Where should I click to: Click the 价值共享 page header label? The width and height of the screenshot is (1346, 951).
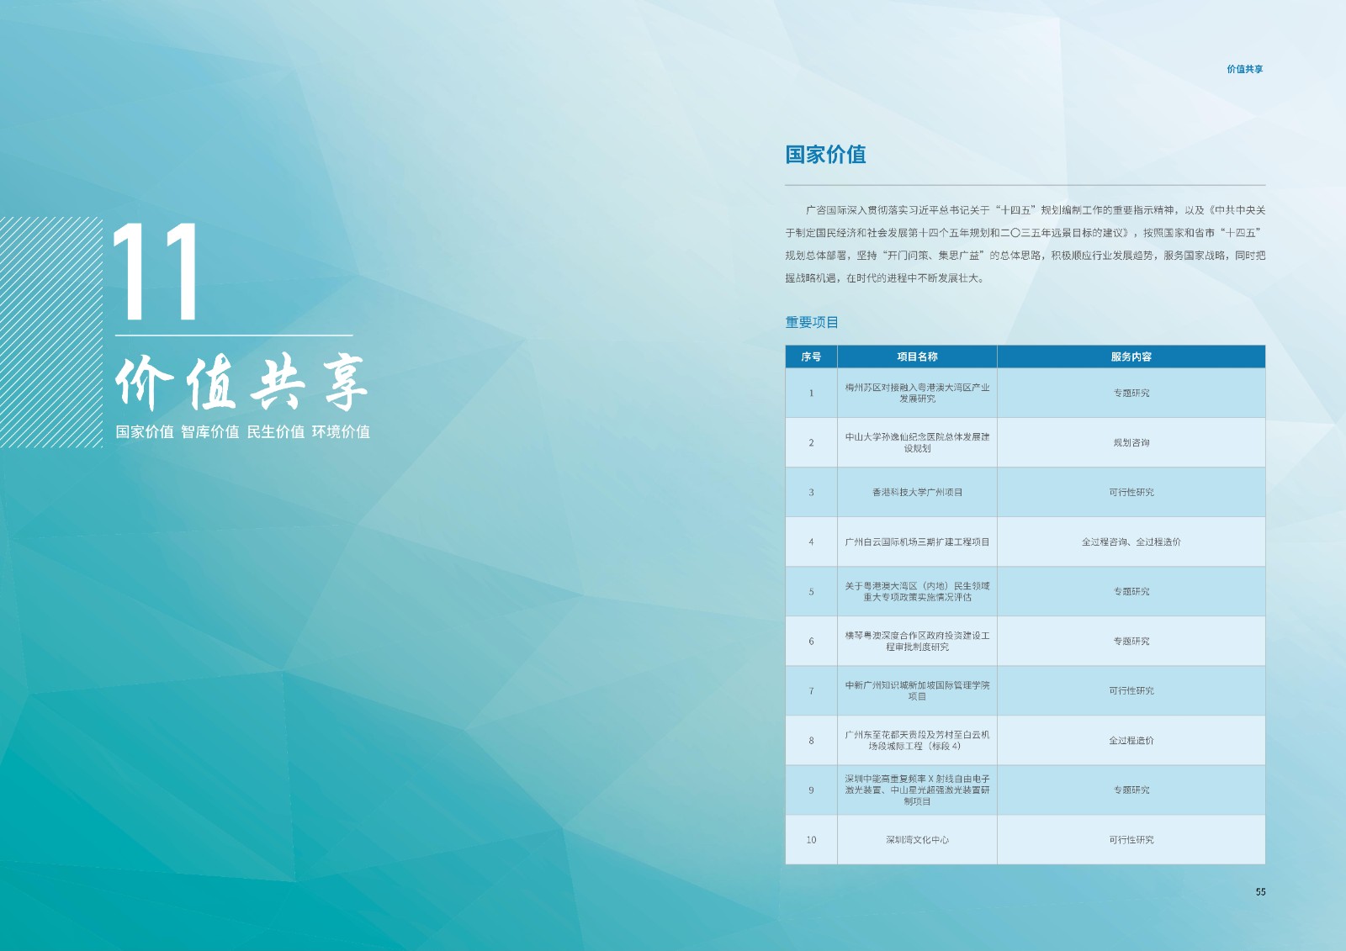1244,69
